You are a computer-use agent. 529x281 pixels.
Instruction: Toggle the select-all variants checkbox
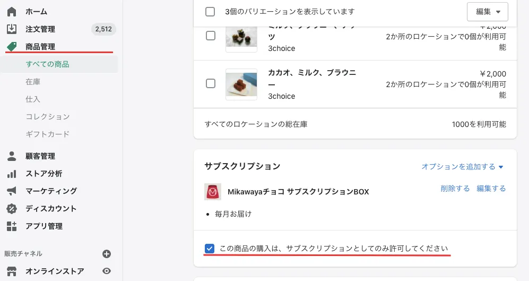210,12
